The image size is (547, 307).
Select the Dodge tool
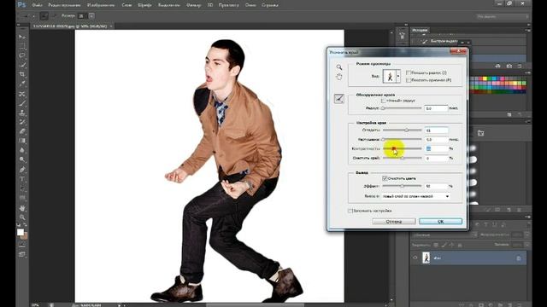click(x=22, y=159)
